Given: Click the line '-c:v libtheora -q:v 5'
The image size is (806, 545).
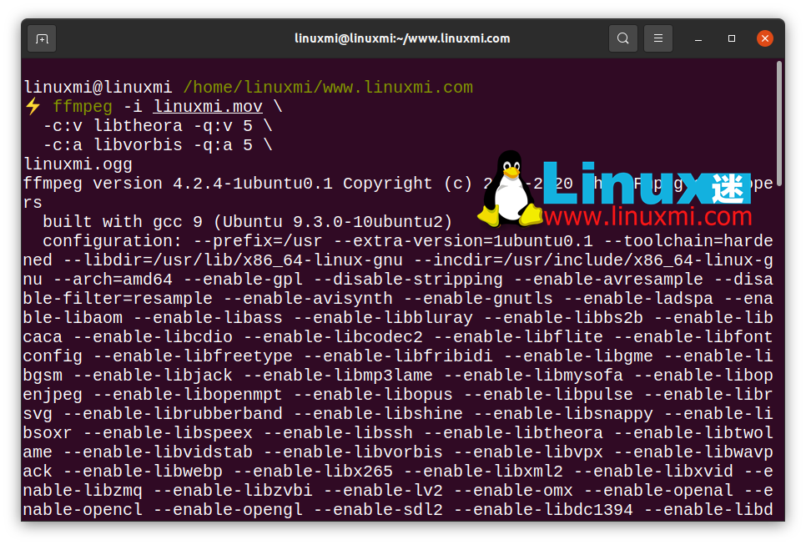Looking at the screenshot, I should (148, 126).
